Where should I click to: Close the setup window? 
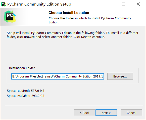(x=138, y=4)
